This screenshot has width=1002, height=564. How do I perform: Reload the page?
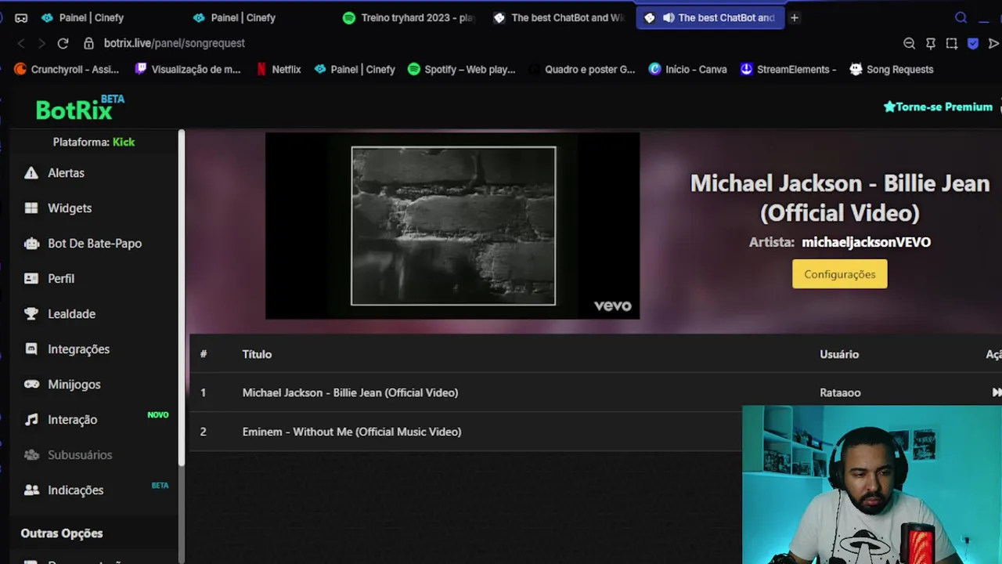63,43
